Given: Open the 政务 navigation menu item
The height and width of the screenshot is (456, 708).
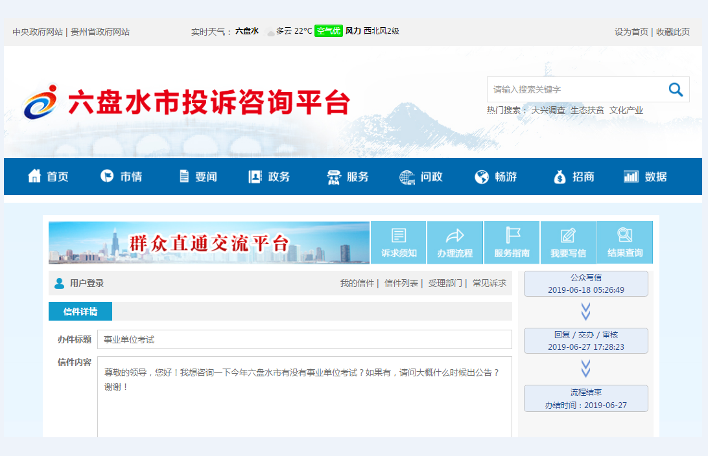Looking at the screenshot, I should point(269,177).
